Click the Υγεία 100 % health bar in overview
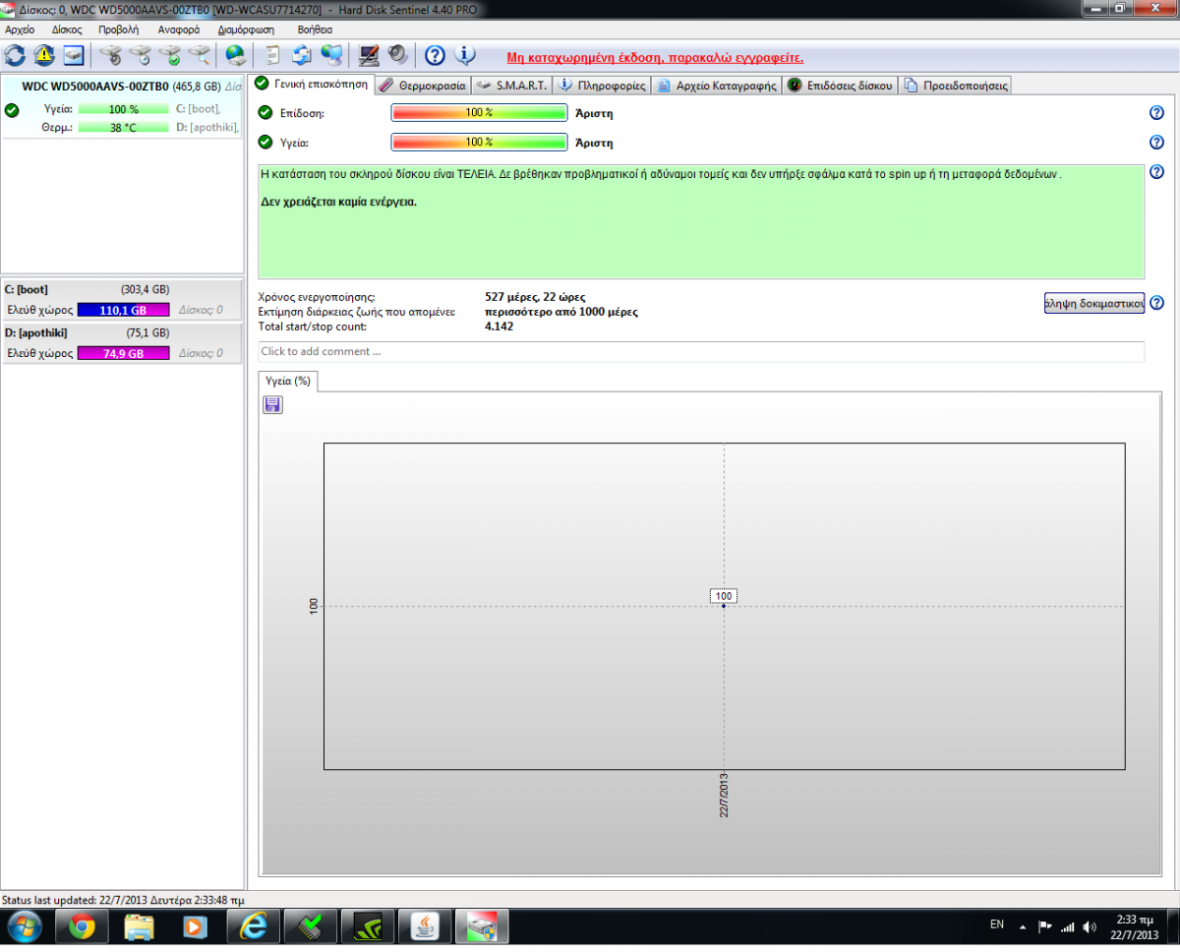 pos(480,143)
